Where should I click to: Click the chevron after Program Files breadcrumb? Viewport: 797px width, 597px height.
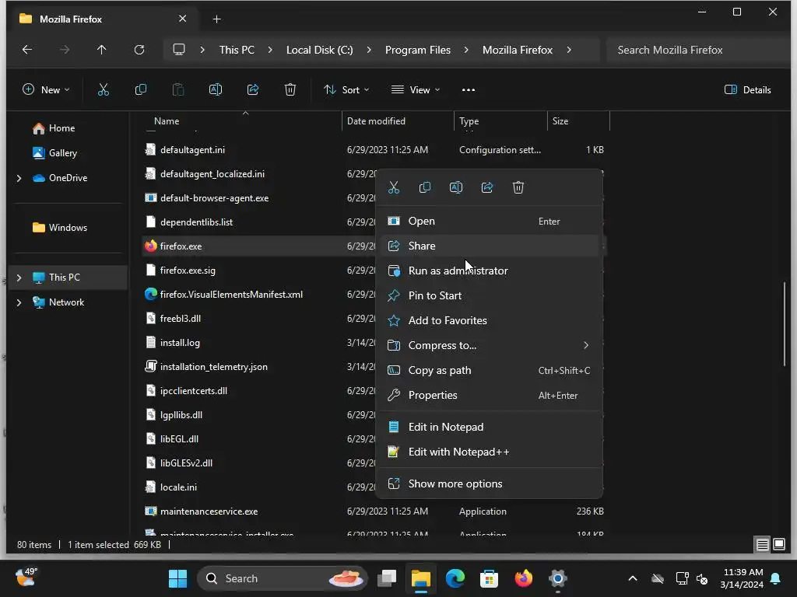pyautogui.click(x=466, y=50)
